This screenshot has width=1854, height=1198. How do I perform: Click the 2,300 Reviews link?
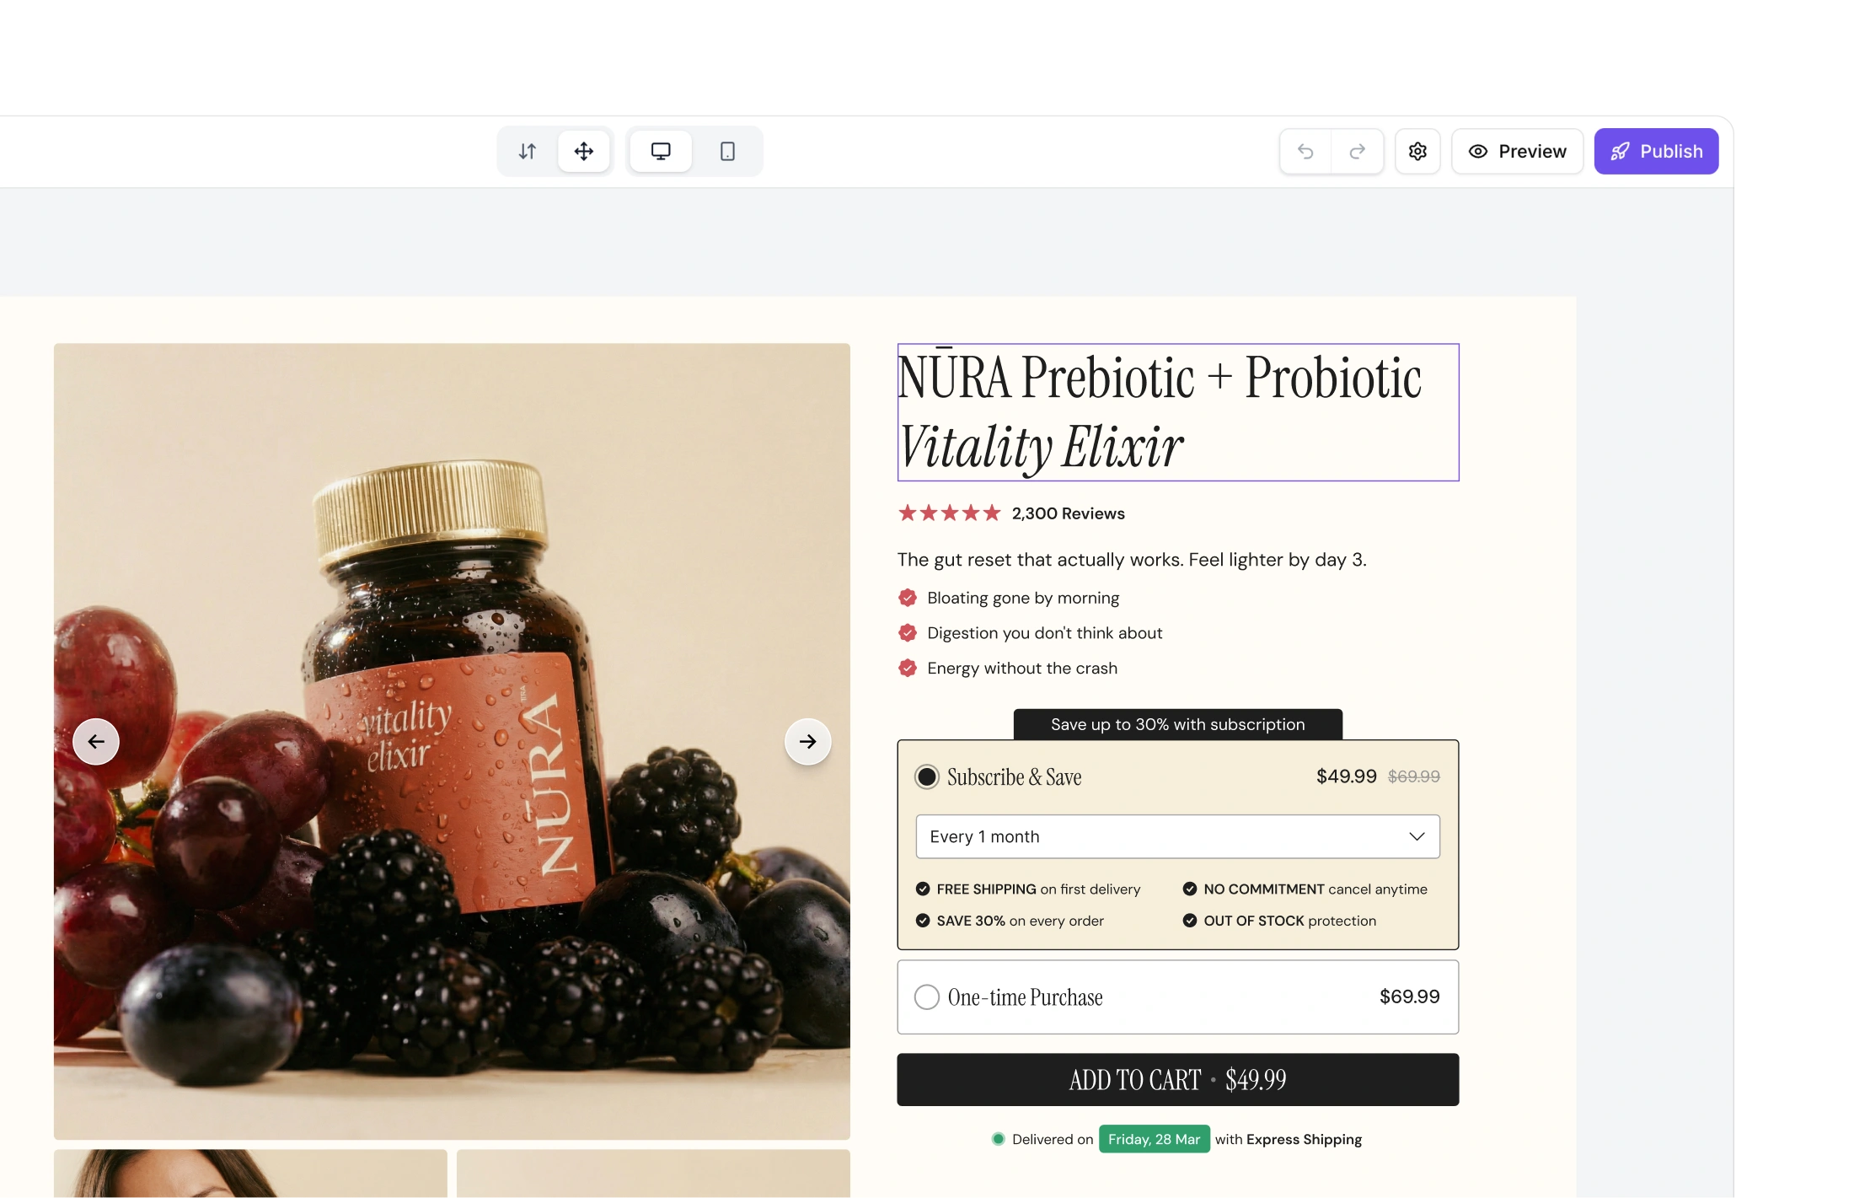click(1068, 513)
